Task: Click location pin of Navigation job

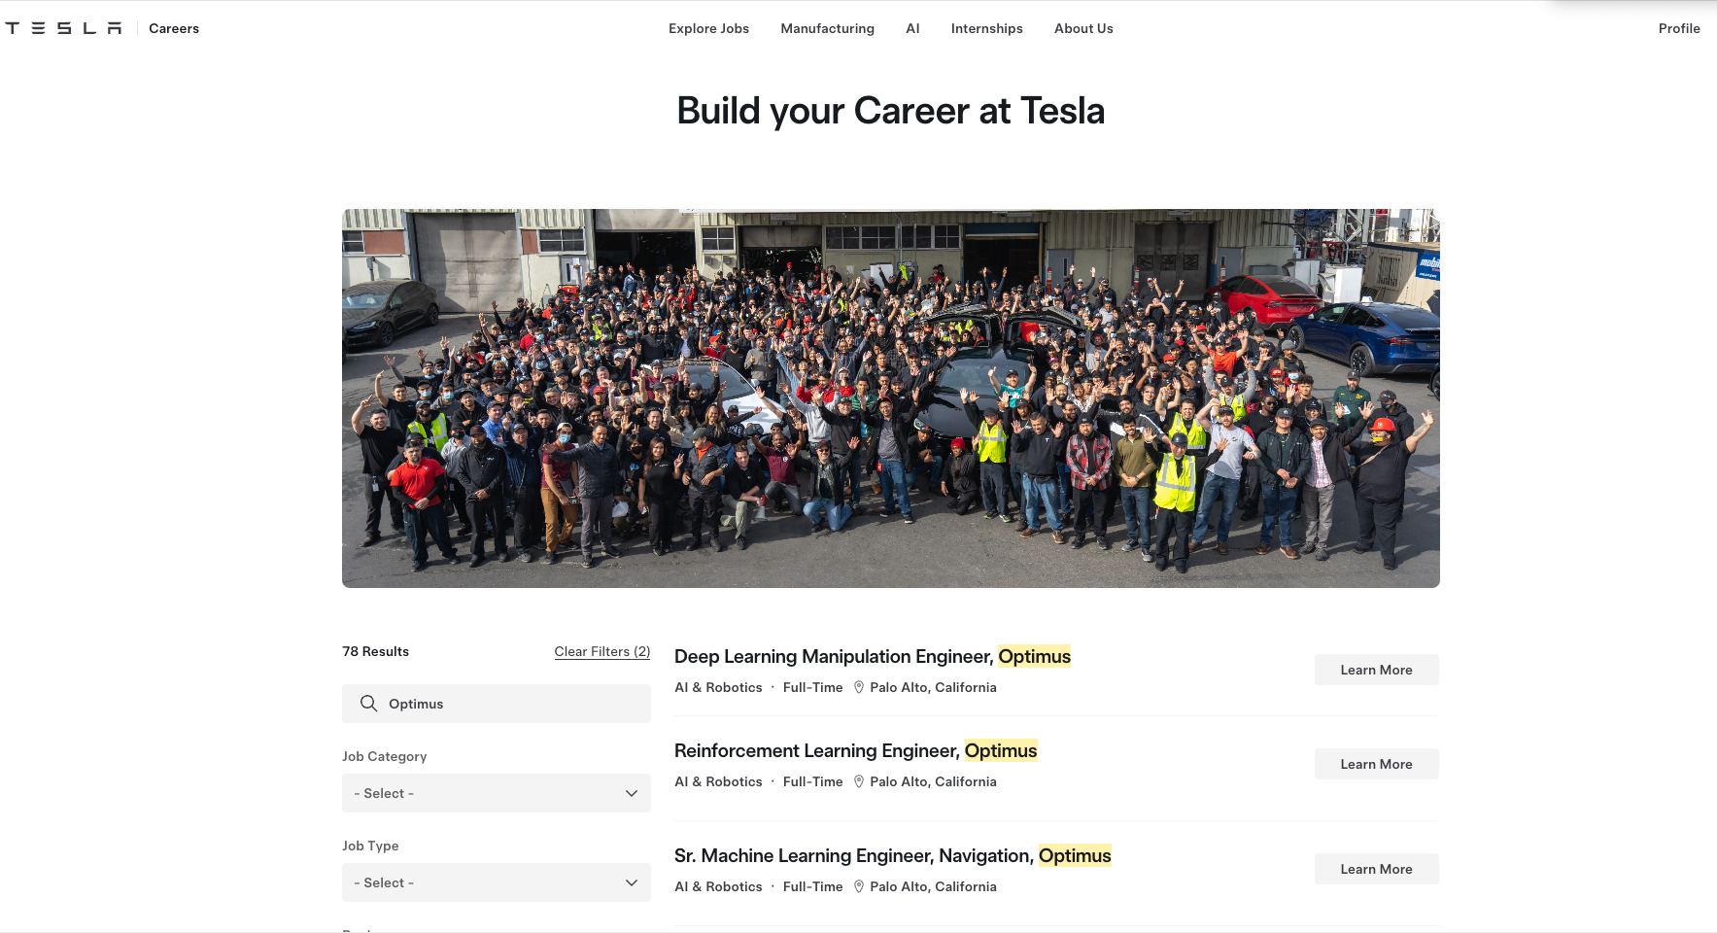Action: 859,886
